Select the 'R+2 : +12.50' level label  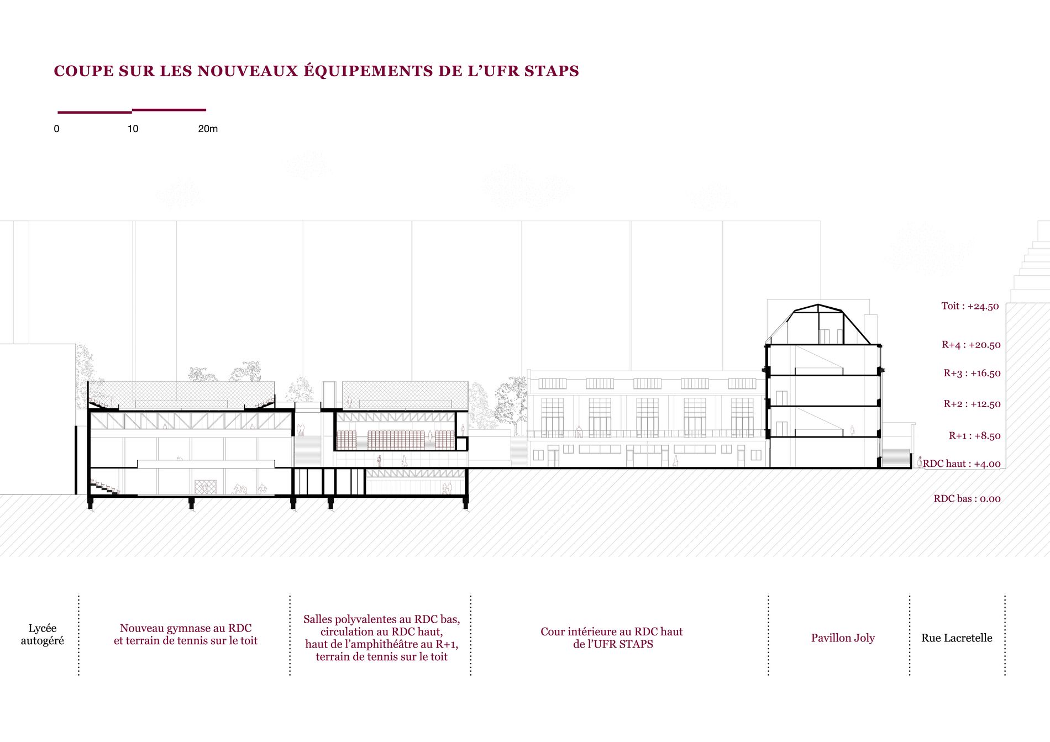click(x=972, y=404)
